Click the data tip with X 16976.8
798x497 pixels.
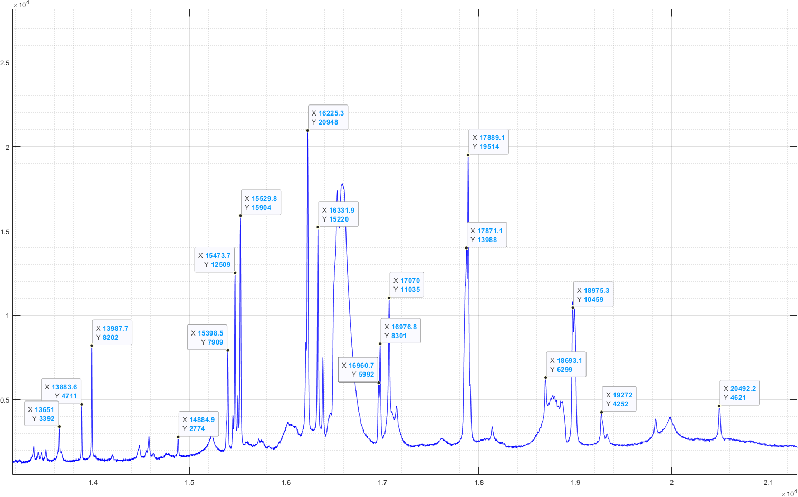tap(400, 331)
